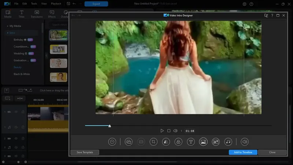Switch to the Transitions tab
Image resolution: width=293 pixels, height=165 pixels.
[x=37, y=14]
